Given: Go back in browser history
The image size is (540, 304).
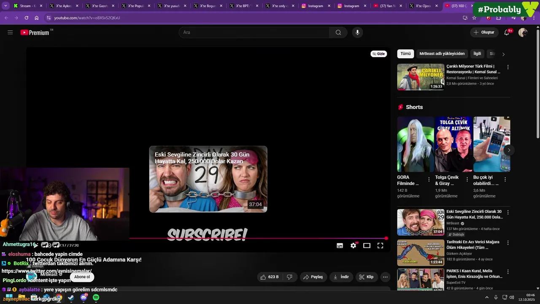Looking at the screenshot, I should click(x=6, y=18).
